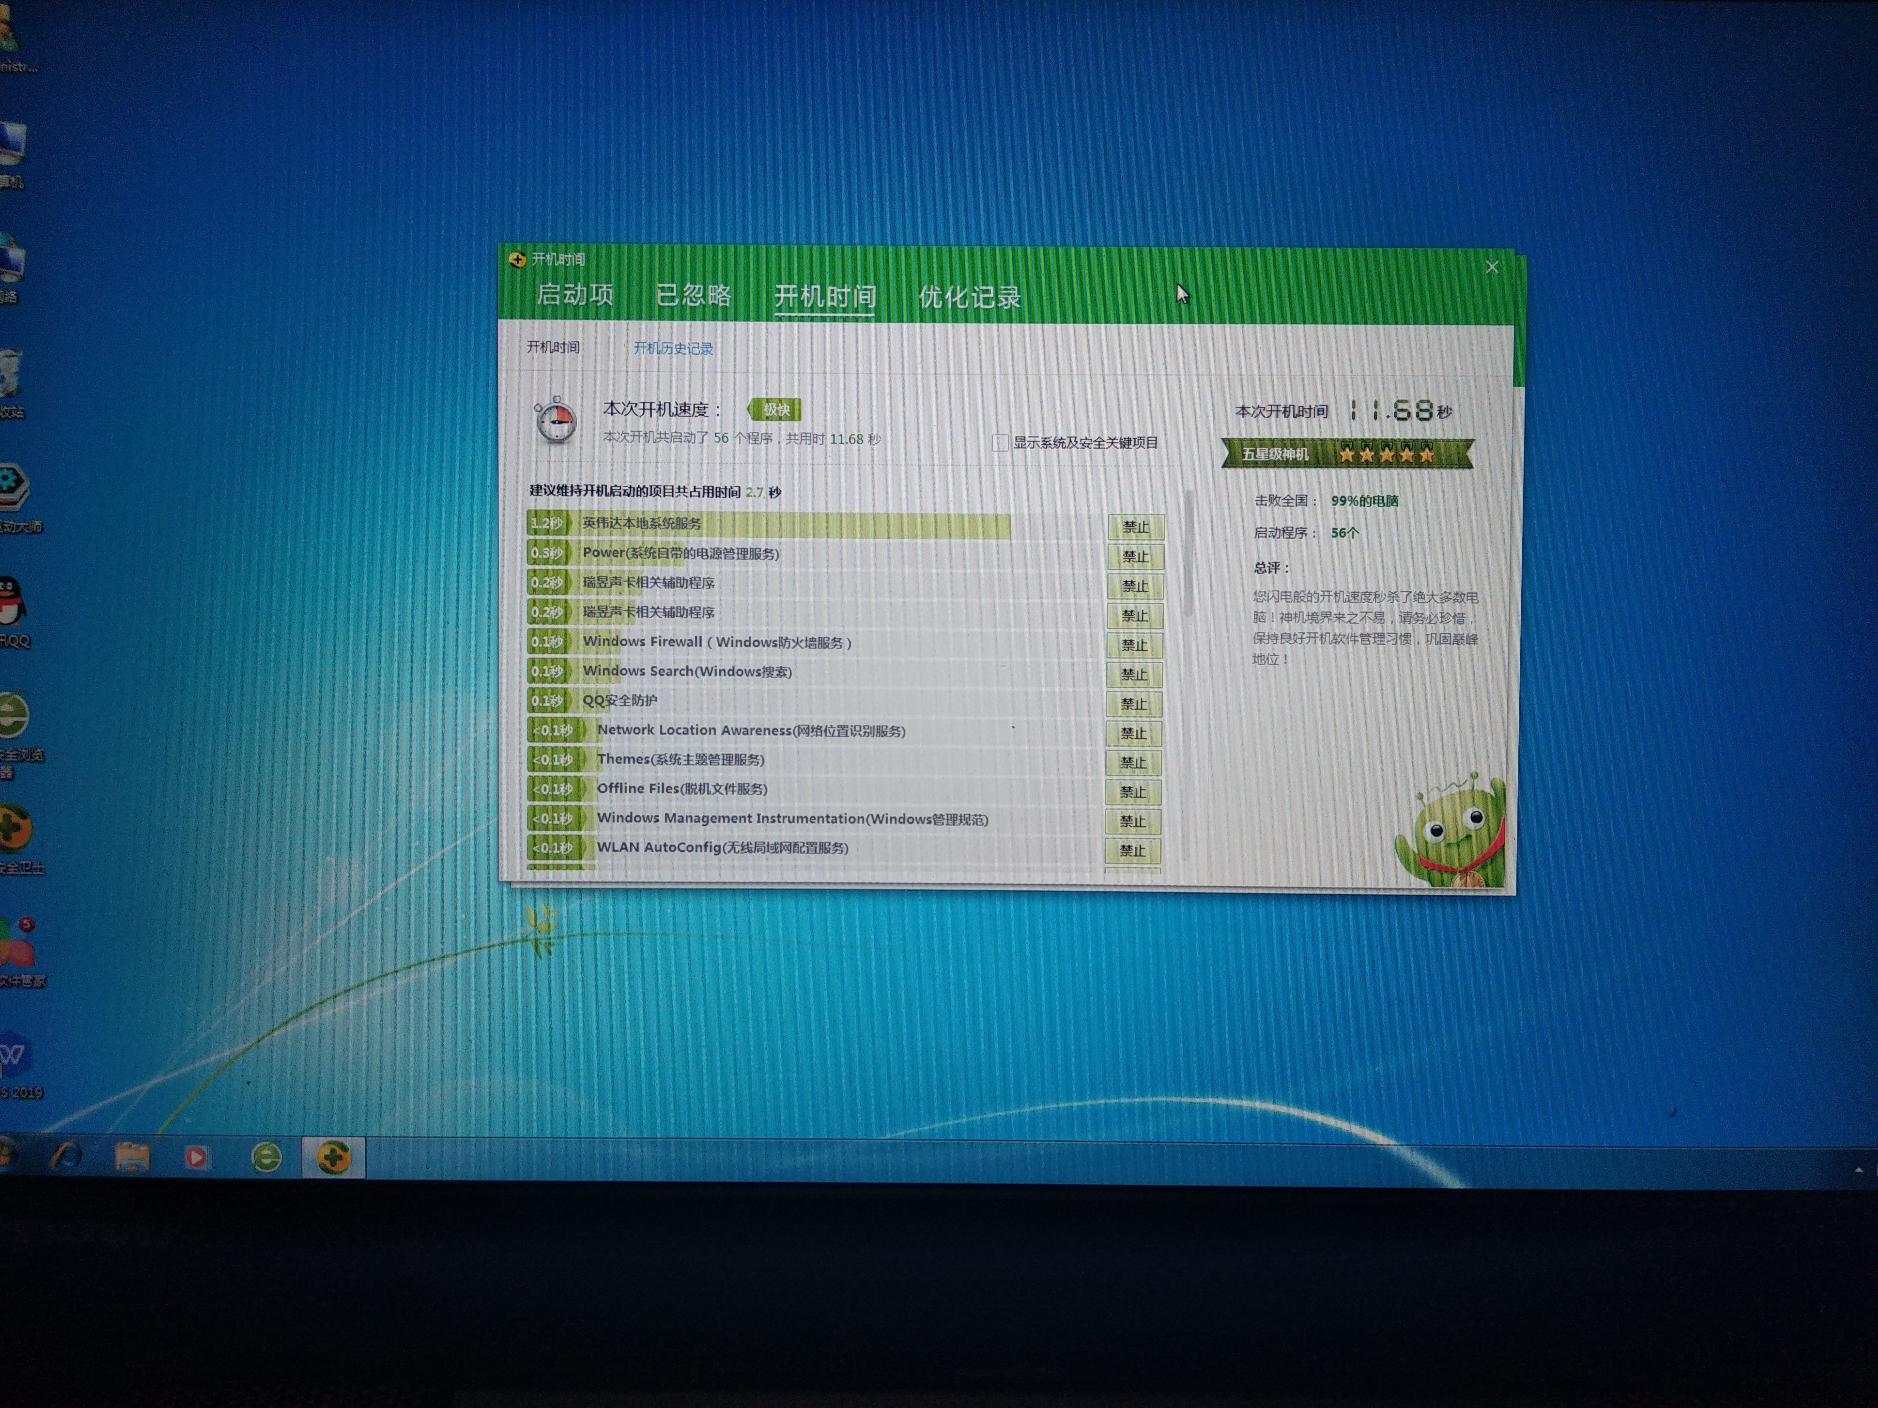
Task: Click 禁止 for Offline Files service
Action: click(x=1132, y=792)
